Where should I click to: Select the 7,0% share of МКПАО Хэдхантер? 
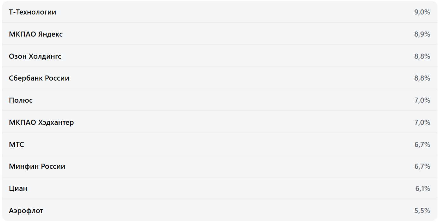point(422,122)
